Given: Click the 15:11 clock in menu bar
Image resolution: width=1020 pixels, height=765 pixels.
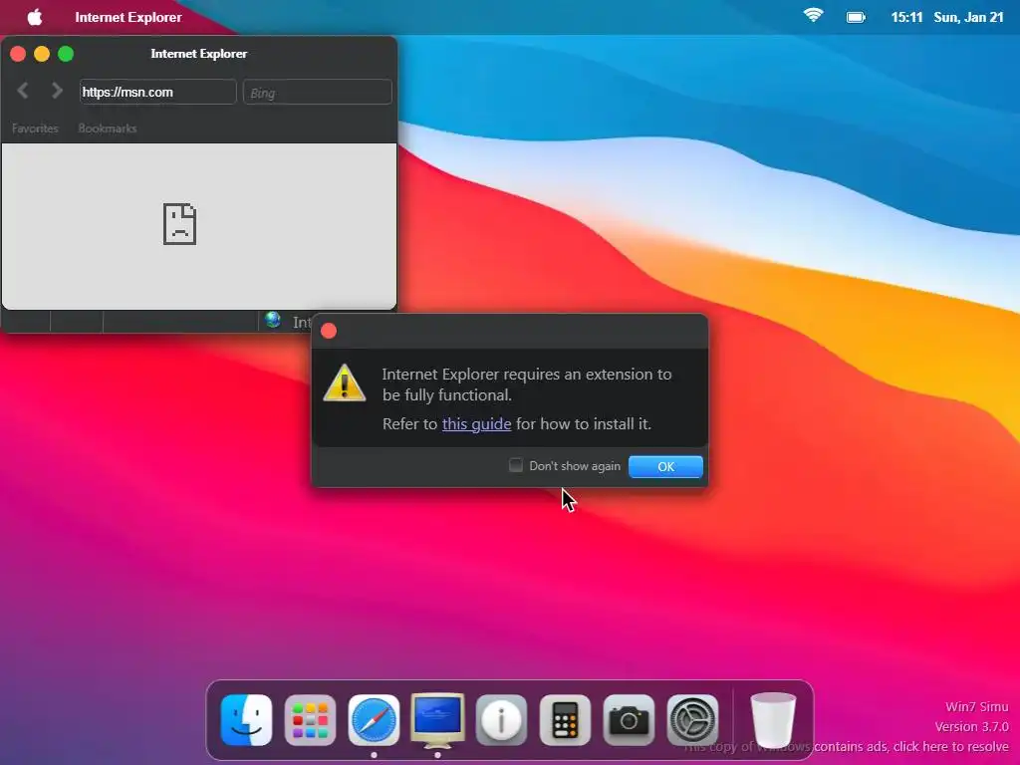Looking at the screenshot, I should coord(906,18).
